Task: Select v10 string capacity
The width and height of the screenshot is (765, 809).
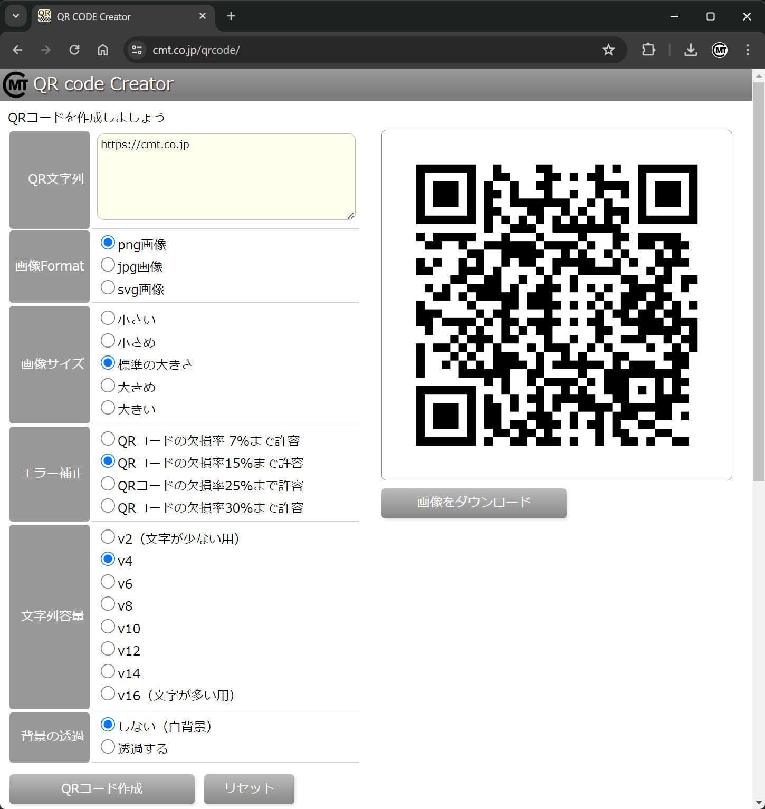Action: (108, 627)
